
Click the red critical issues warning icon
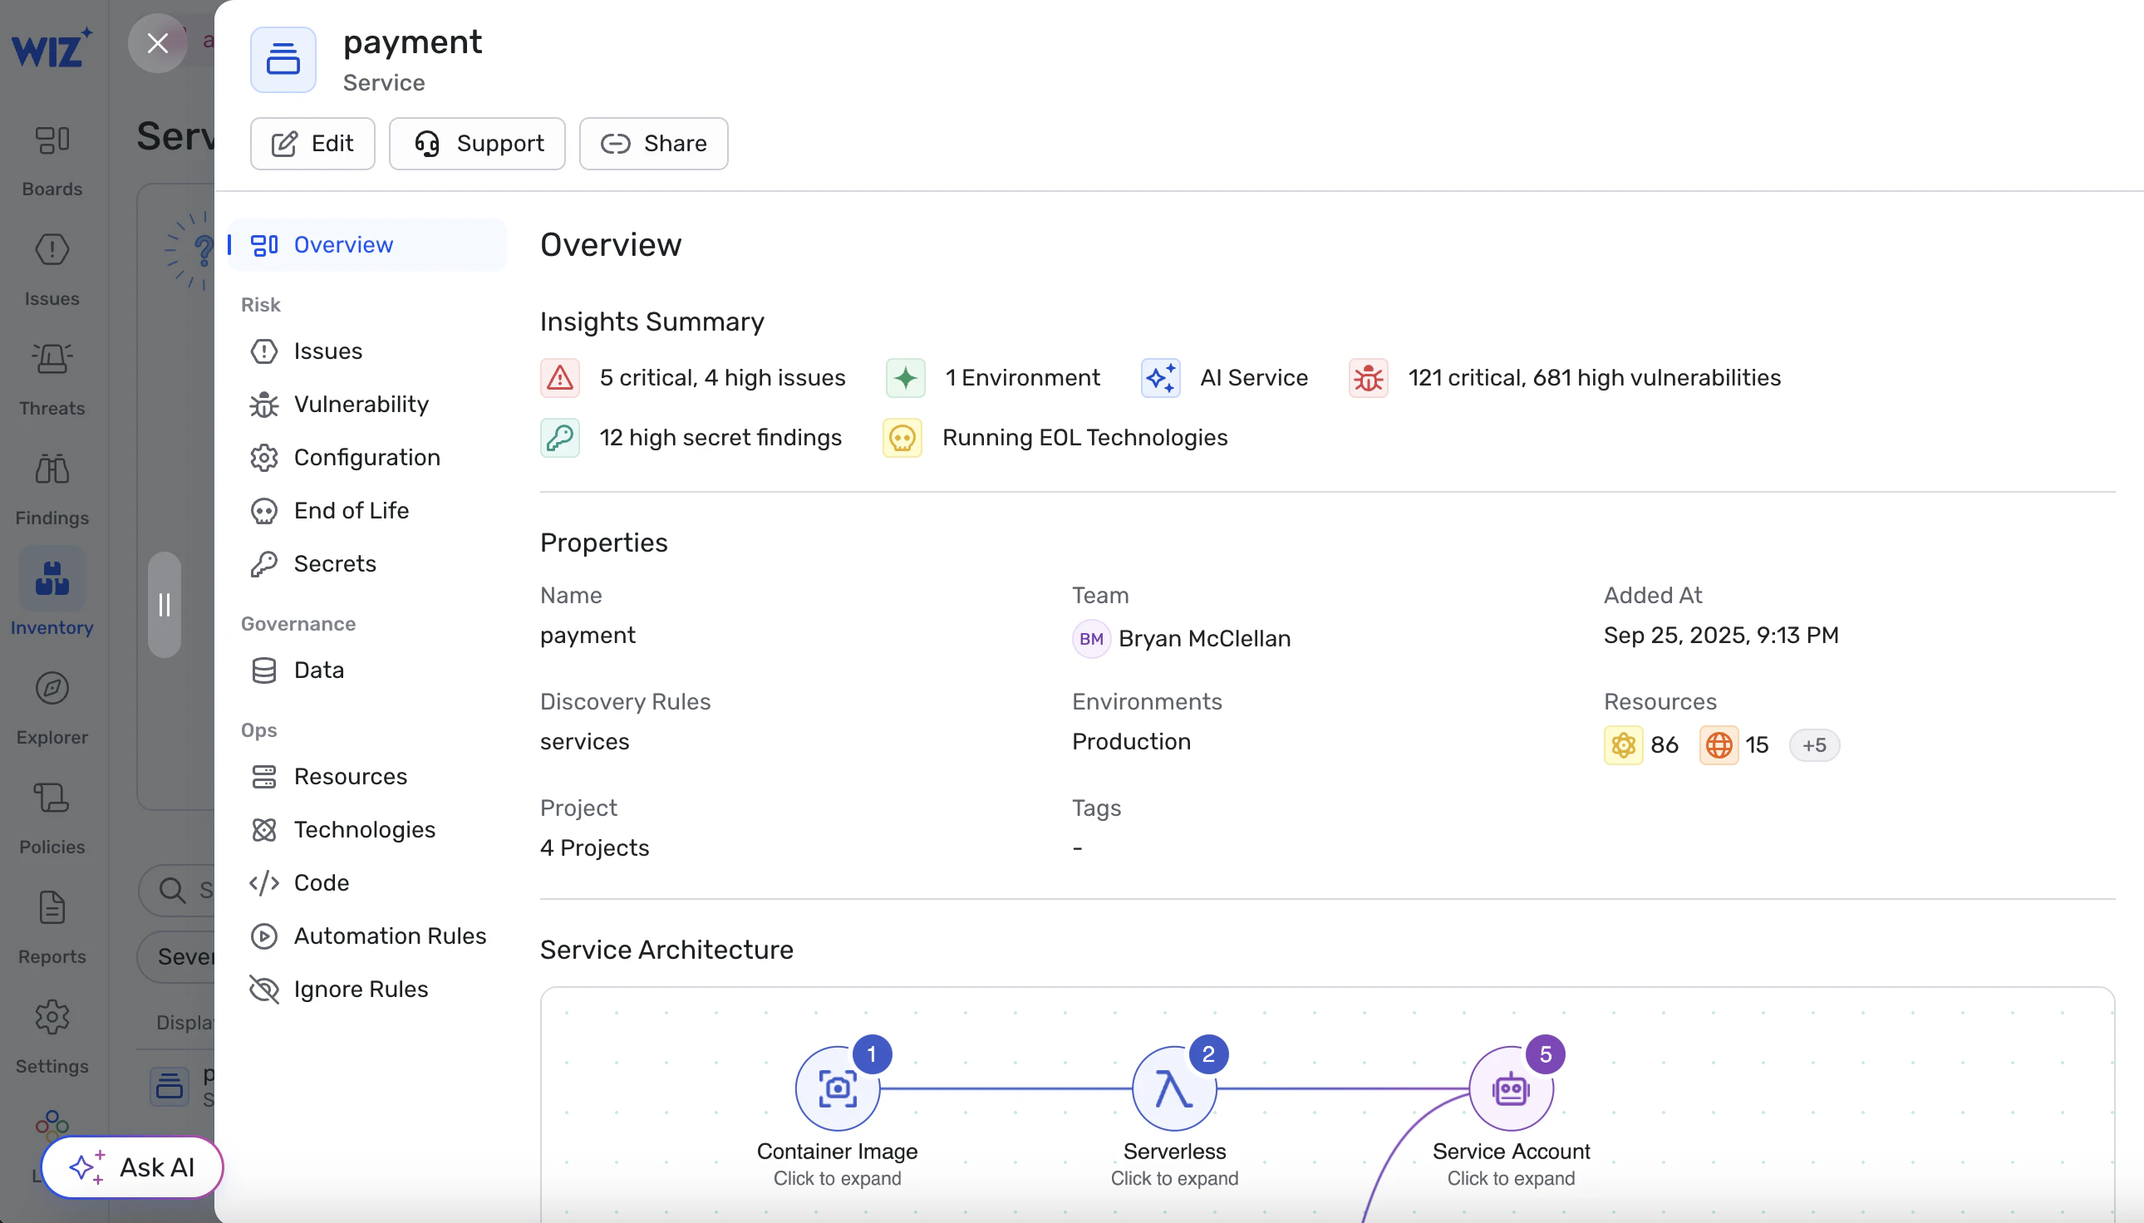560,378
